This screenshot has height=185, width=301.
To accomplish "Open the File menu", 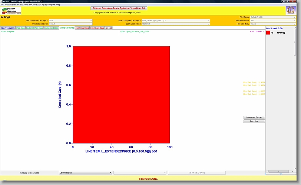I will click(x=2, y=4).
